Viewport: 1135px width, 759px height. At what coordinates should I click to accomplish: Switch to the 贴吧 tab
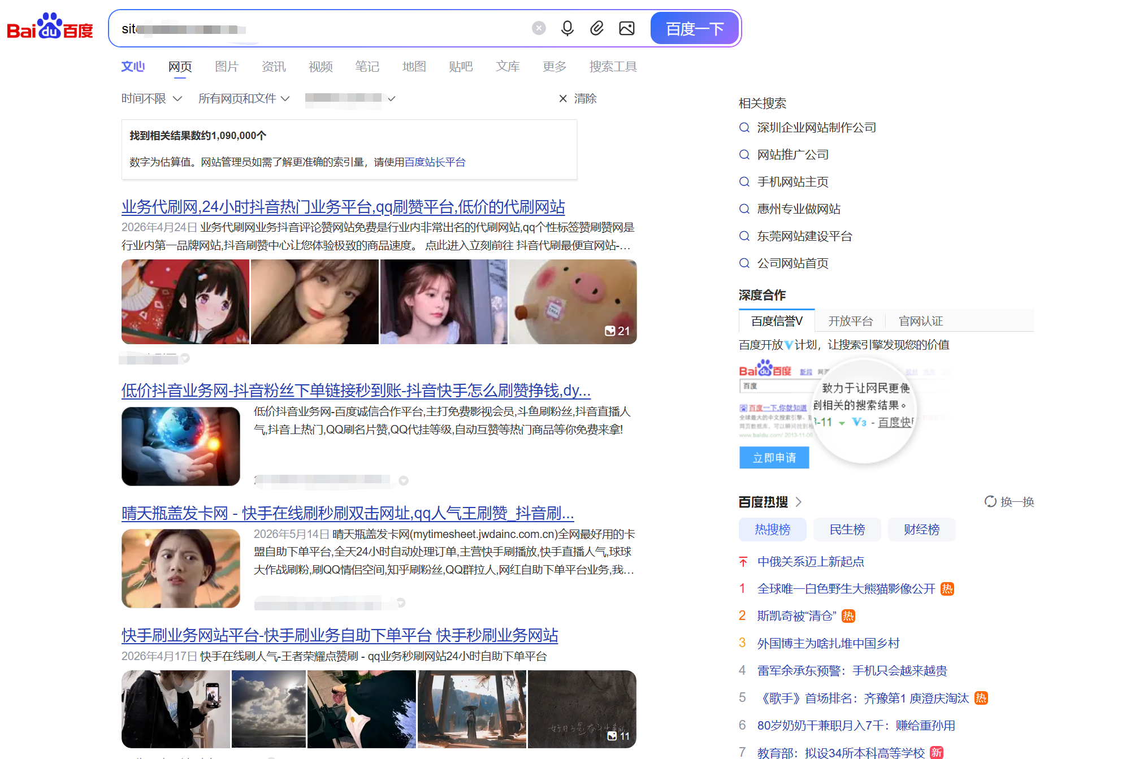461,67
